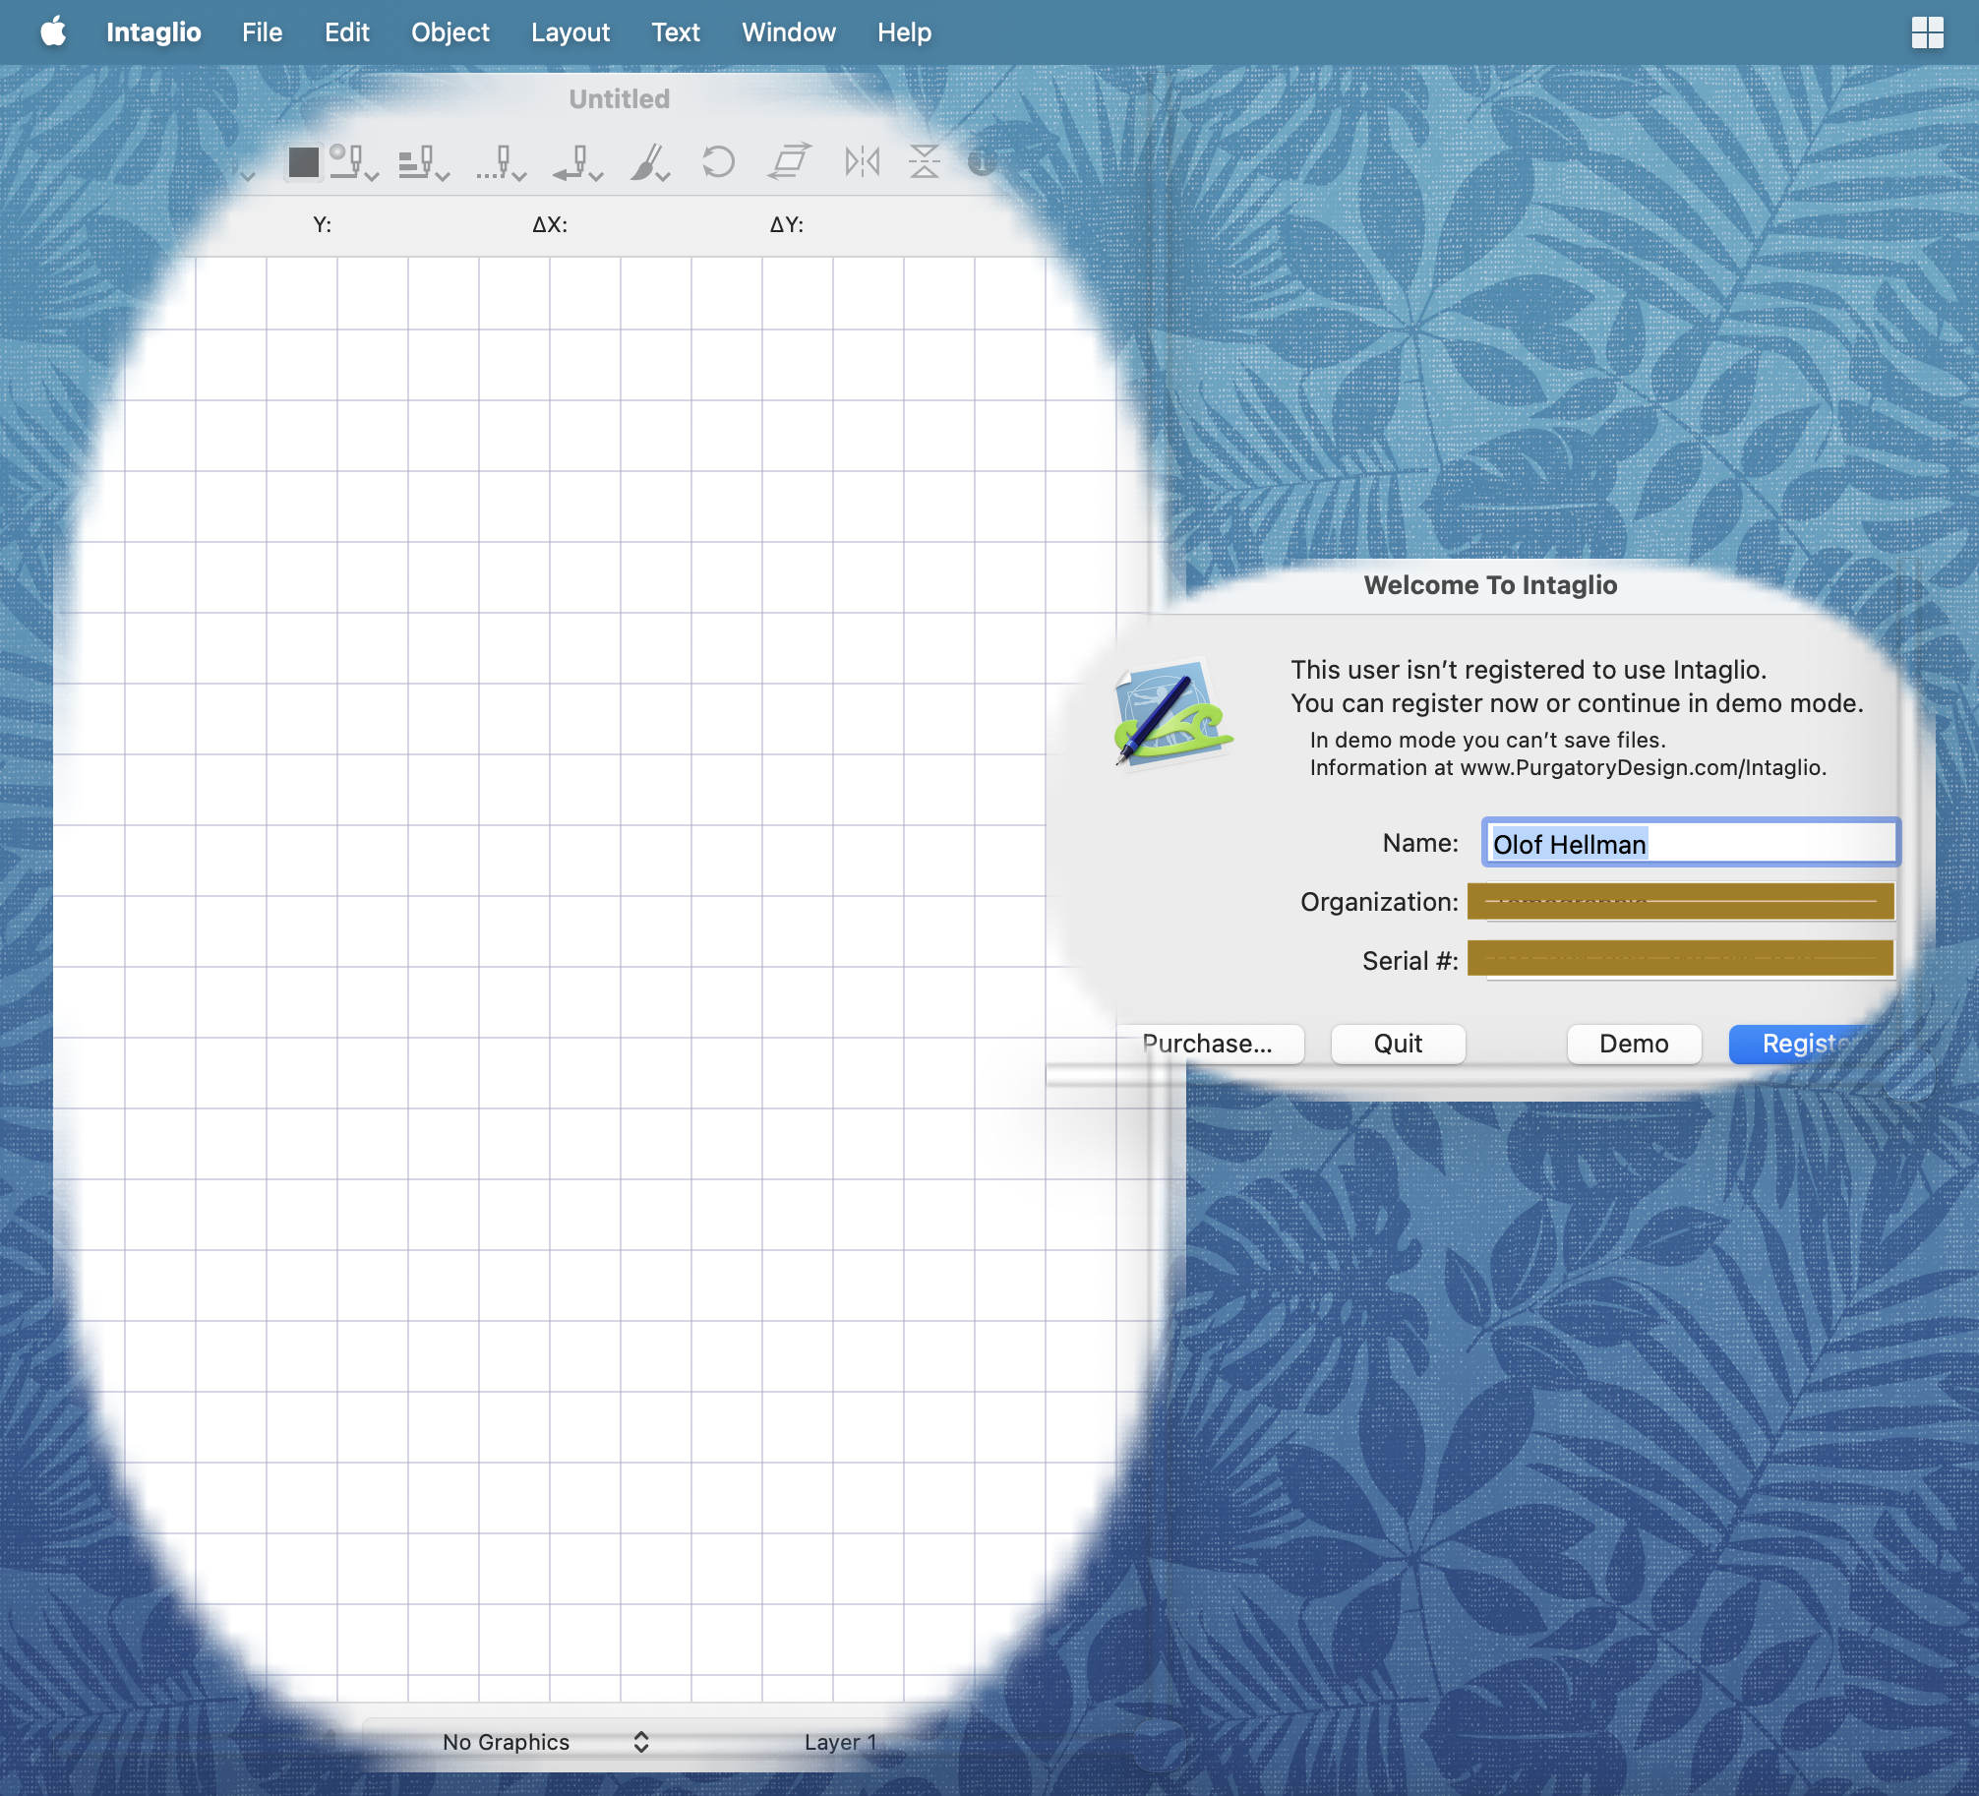Click the Purchase... button
This screenshot has width=1979, height=1796.
pos(1208,1044)
